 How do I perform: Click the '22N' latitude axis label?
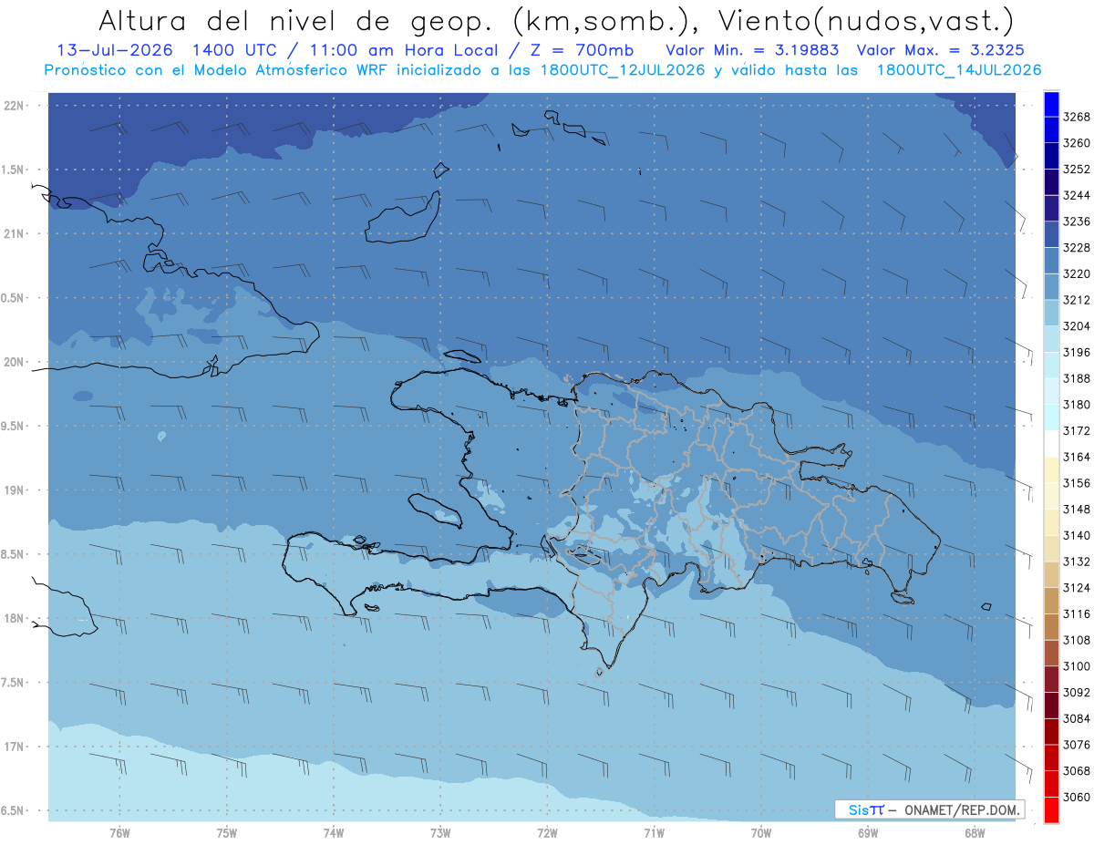point(13,106)
